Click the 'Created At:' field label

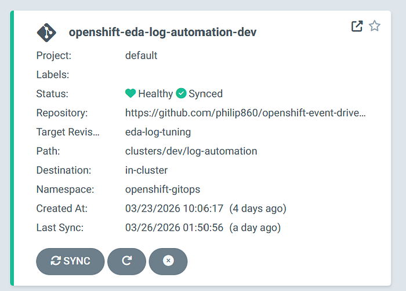pyautogui.click(x=62, y=209)
